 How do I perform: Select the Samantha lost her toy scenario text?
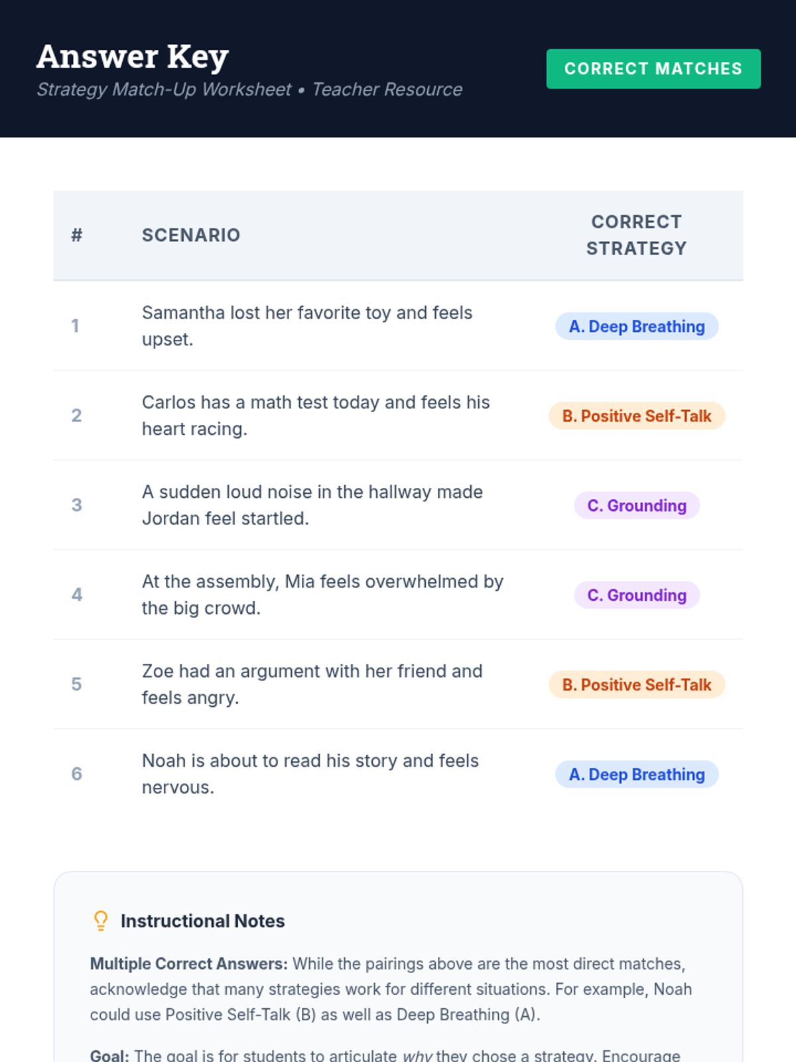click(307, 326)
